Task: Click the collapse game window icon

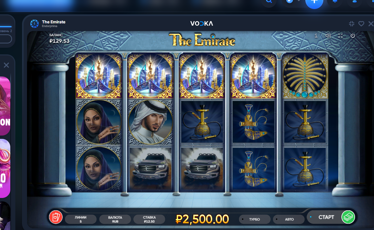Action: [x=352, y=24]
